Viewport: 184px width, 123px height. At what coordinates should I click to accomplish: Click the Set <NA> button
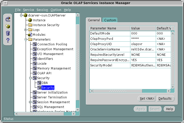pos(147,99)
